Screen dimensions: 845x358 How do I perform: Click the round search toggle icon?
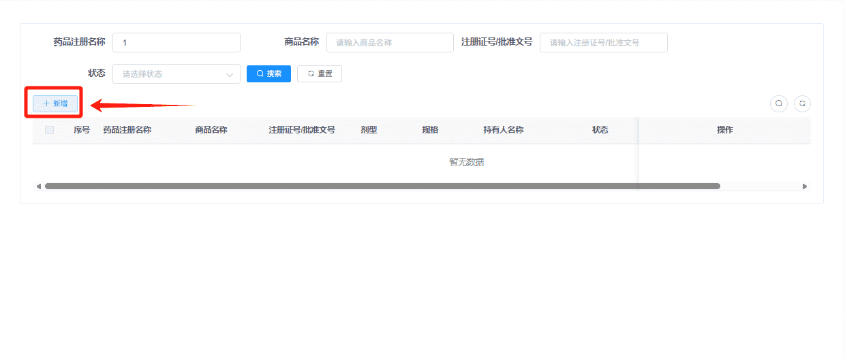778,103
